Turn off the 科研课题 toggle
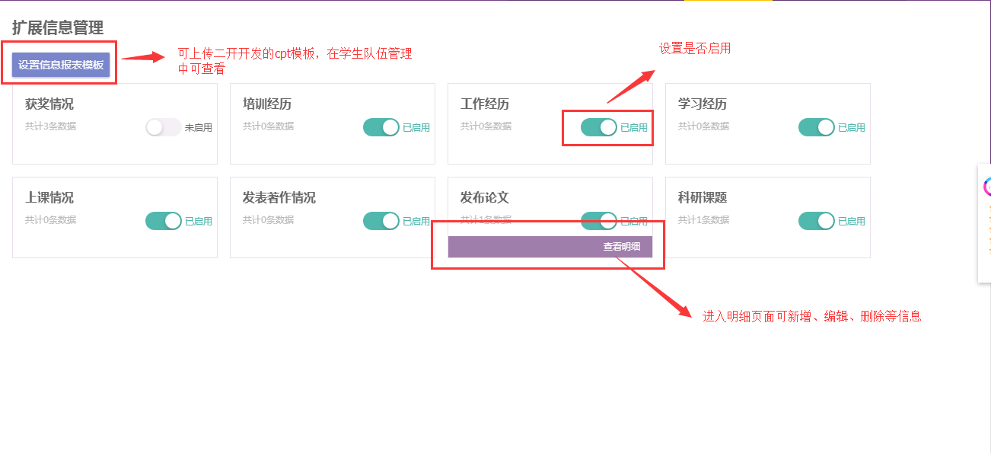991x454 pixels. (817, 221)
